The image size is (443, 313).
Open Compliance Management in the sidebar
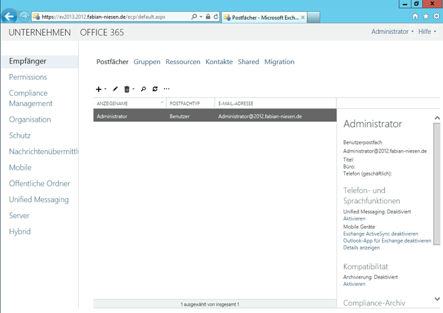click(31, 98)
